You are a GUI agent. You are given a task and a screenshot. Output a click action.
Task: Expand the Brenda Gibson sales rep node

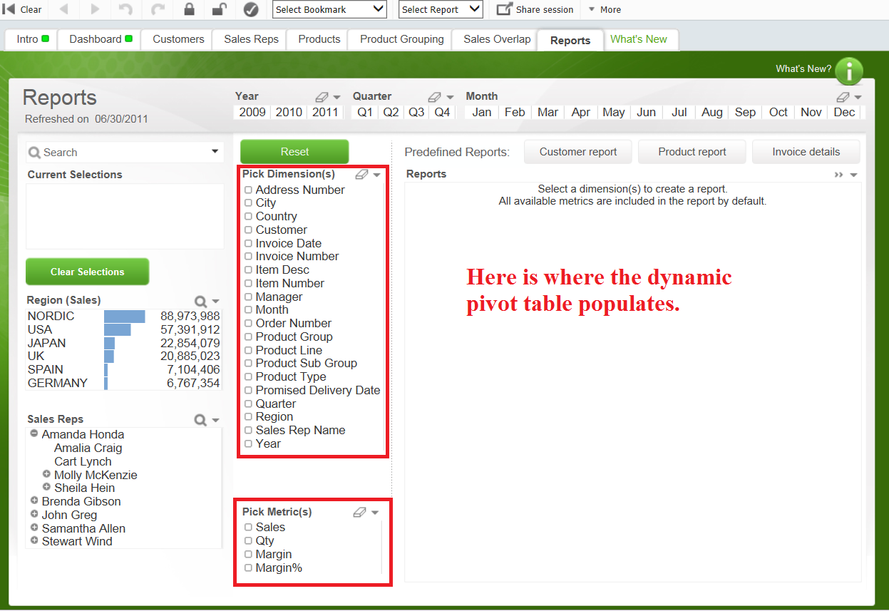tap(34, 501)
